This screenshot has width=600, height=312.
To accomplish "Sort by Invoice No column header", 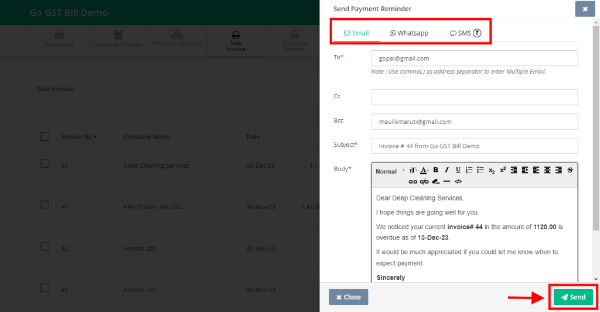I will point(79,137).
